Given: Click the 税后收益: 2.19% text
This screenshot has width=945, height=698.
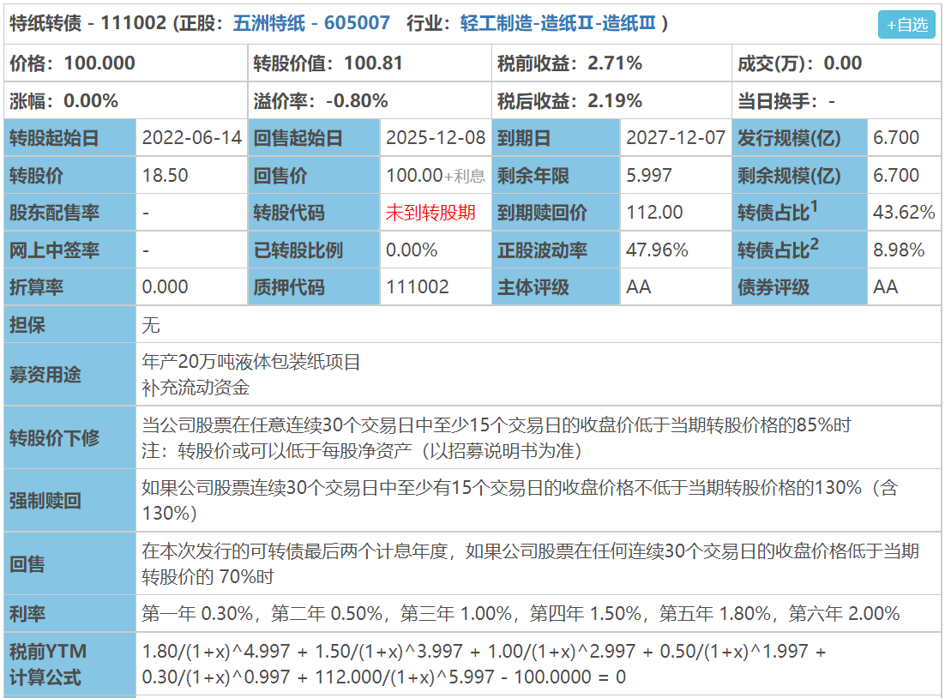Looking at the screenshot, I should click(x=569, y=100).
